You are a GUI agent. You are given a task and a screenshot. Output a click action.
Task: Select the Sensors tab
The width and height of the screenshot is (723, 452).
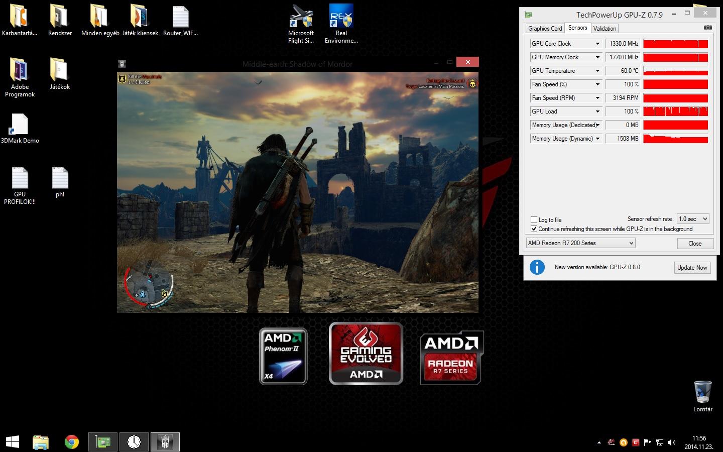(577, 28)
